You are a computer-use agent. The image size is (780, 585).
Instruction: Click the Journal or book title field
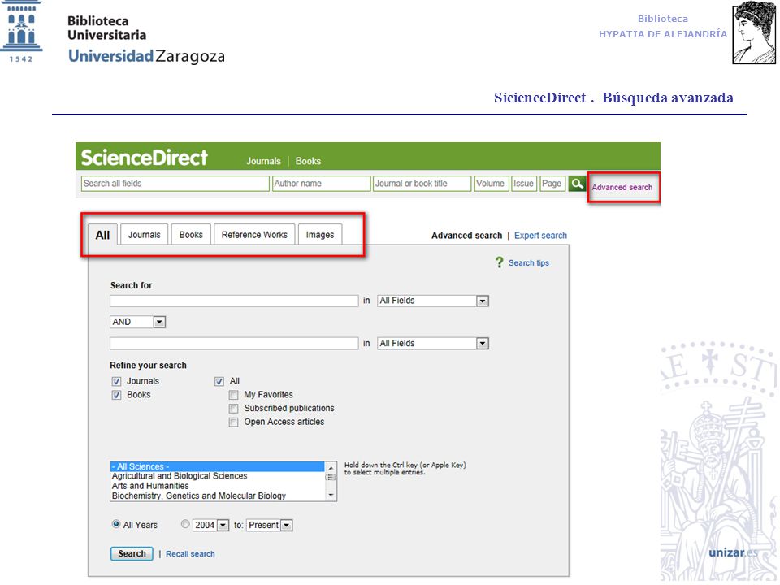422,184
